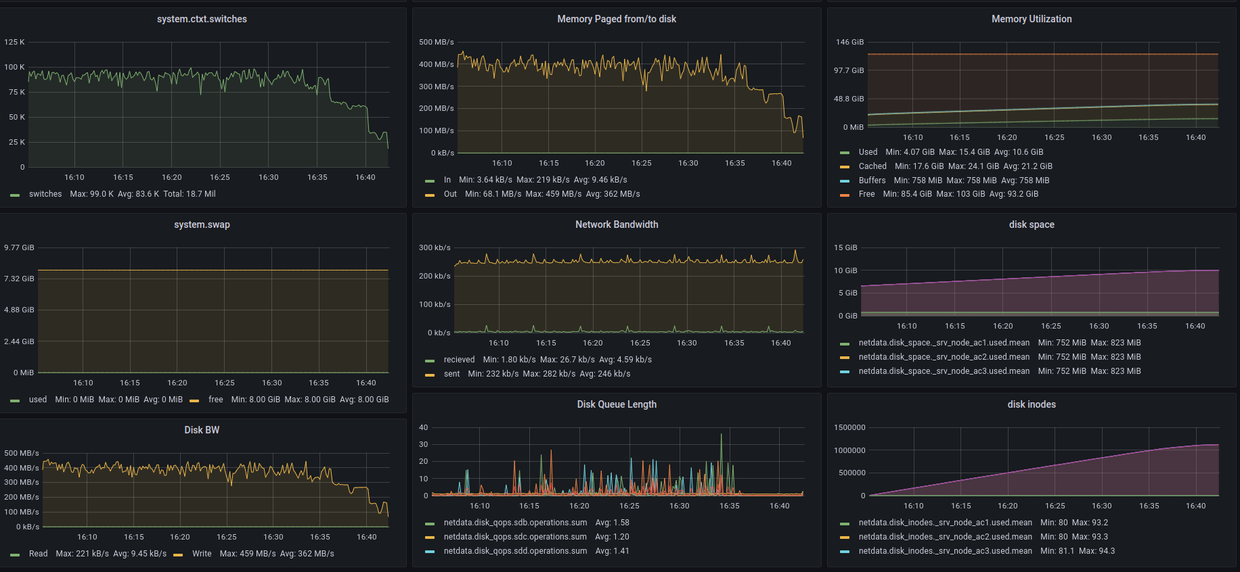Open the Memory Paged from/to disk panel menu
Viewport: 1240px width, 572px height.
coord(616,19)
